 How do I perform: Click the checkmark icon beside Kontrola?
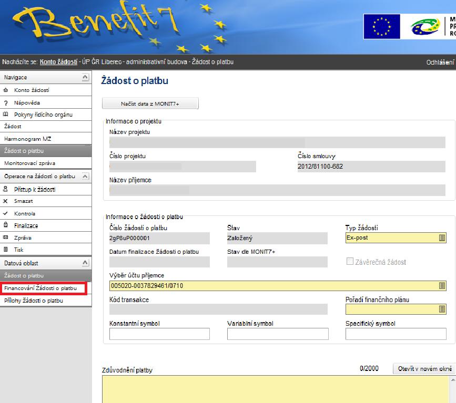(5, 213)
